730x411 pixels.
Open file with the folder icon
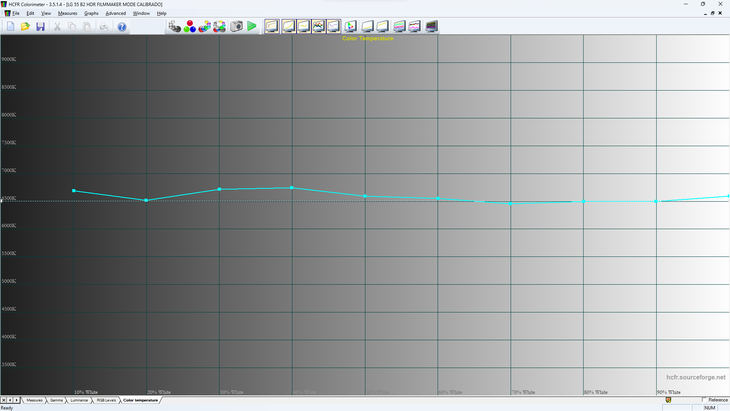point(25,27)
